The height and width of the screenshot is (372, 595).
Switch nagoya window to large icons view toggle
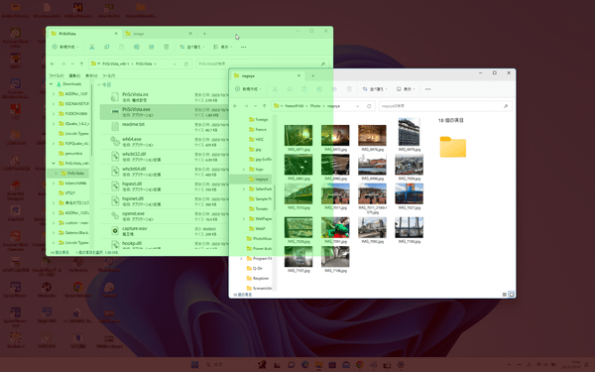coord(512,295)
